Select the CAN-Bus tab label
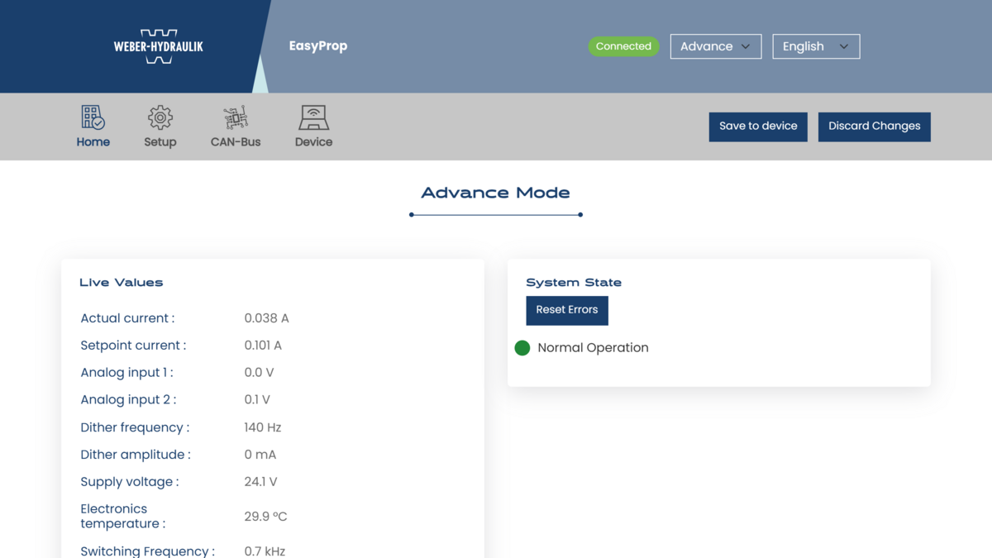Screen dimensions: 992x558 click(x=236, y=142)
